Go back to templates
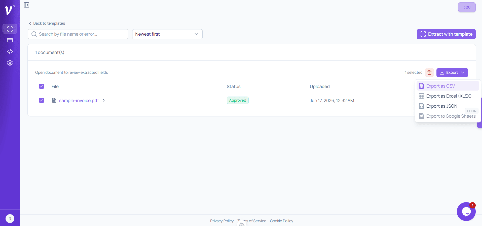This screenshot has width=482, height=226. point(47,23)
